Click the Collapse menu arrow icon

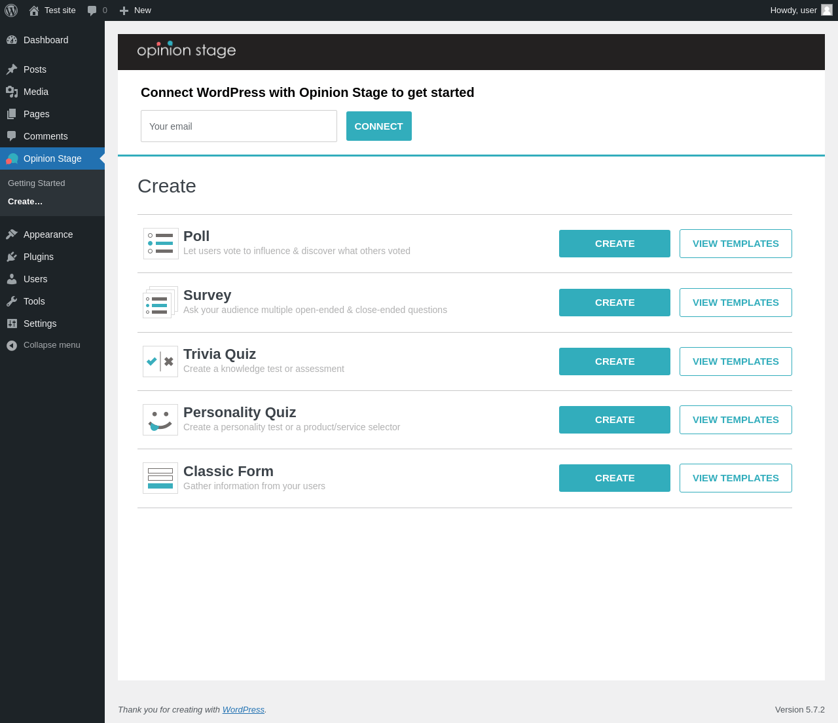click(x=12, y=345)
